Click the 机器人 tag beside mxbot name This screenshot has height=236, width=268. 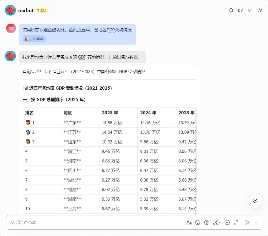pyautogui.click(x=42, y=10)
